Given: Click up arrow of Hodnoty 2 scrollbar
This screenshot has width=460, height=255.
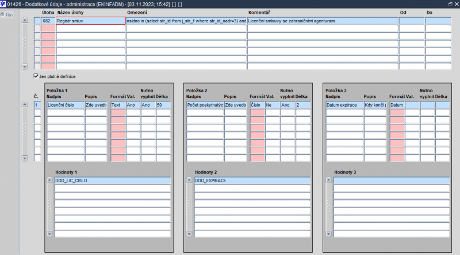Looking at the screenshot, I should pos(189,180).
